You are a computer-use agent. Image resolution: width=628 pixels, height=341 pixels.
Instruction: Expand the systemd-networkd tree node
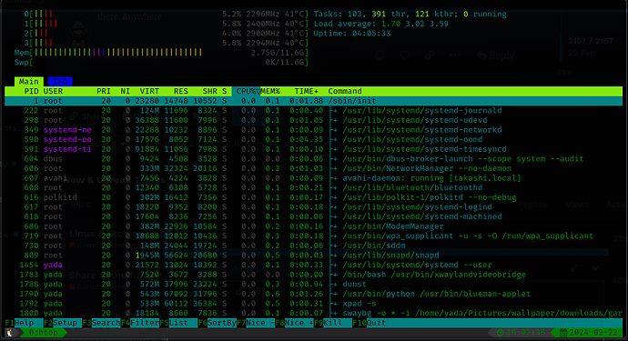click(x=334, y=130)
